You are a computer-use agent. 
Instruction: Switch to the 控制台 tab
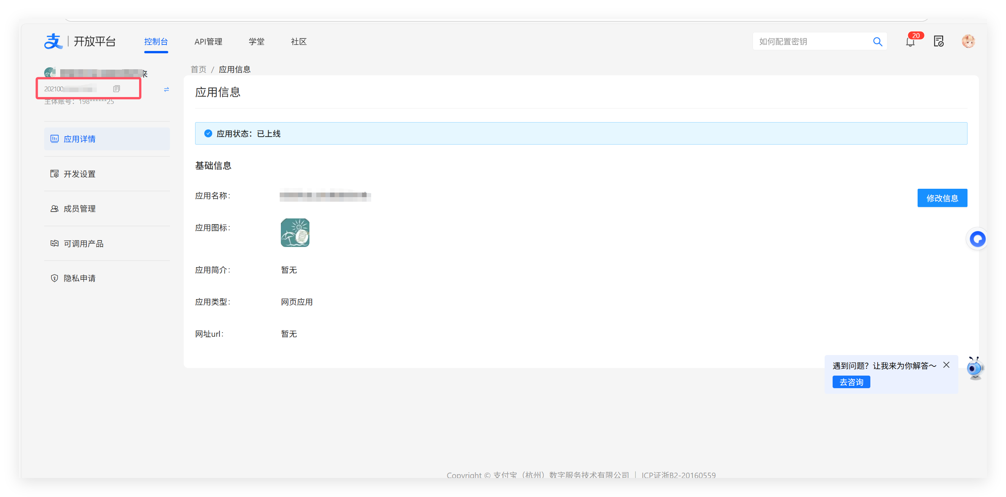pos(156,42)
